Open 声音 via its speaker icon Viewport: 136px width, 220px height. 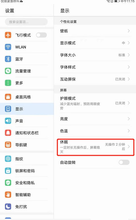pyautogui.click(x=8, y=121)
